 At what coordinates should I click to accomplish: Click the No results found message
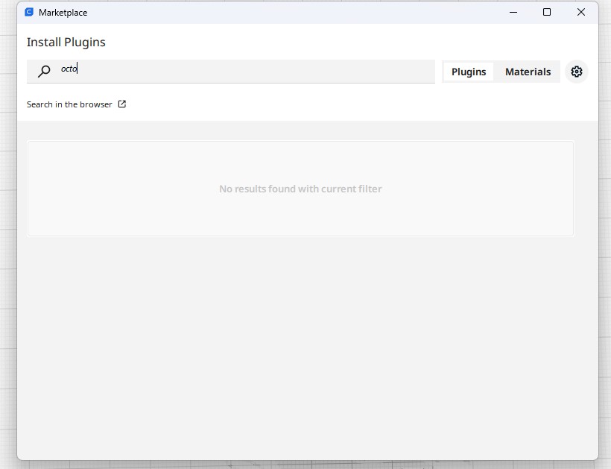pyautogui.click(x=300, y=189)
